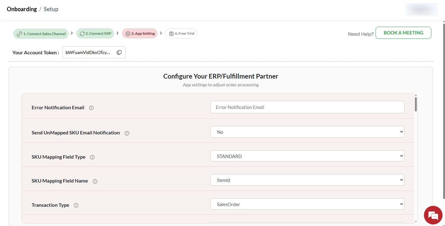Open Send UnMapped SKU Email Notification dropdown
The image size is (445, 226).
tap(307, 132)
